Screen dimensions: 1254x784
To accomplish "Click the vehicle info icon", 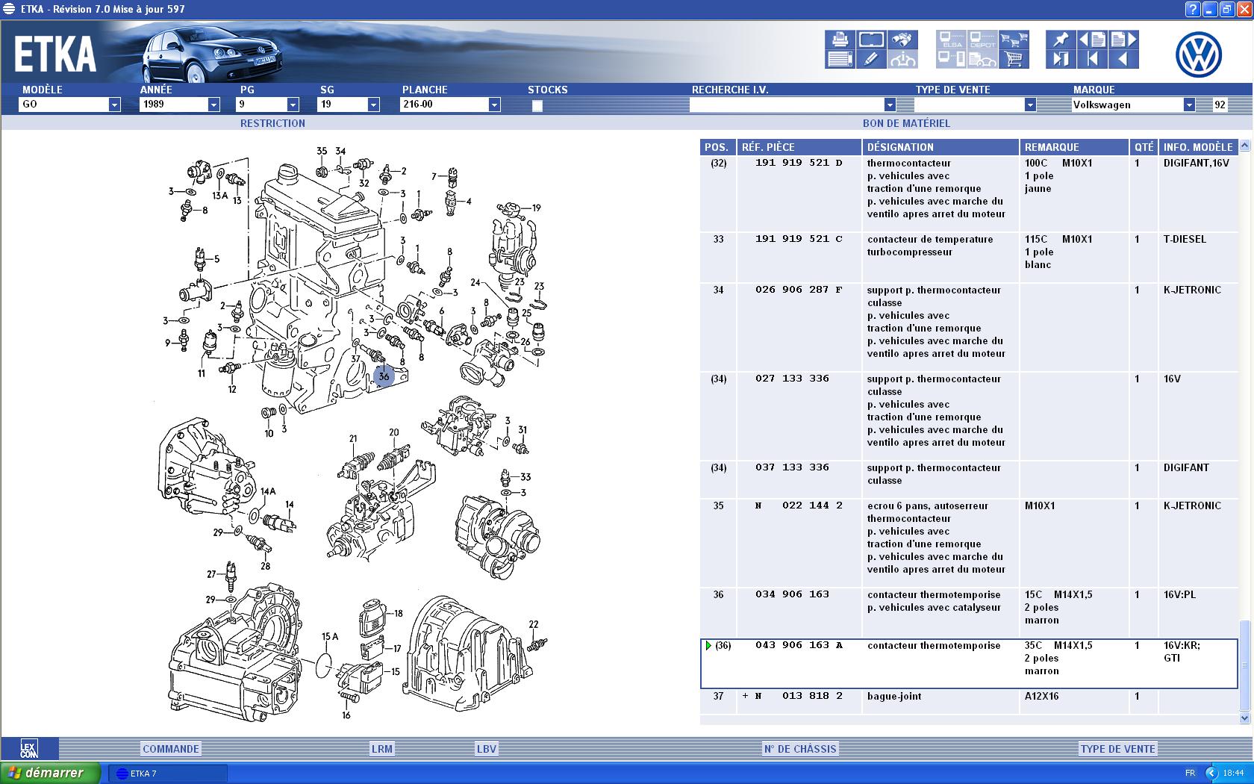I will (x=902, y=59).
